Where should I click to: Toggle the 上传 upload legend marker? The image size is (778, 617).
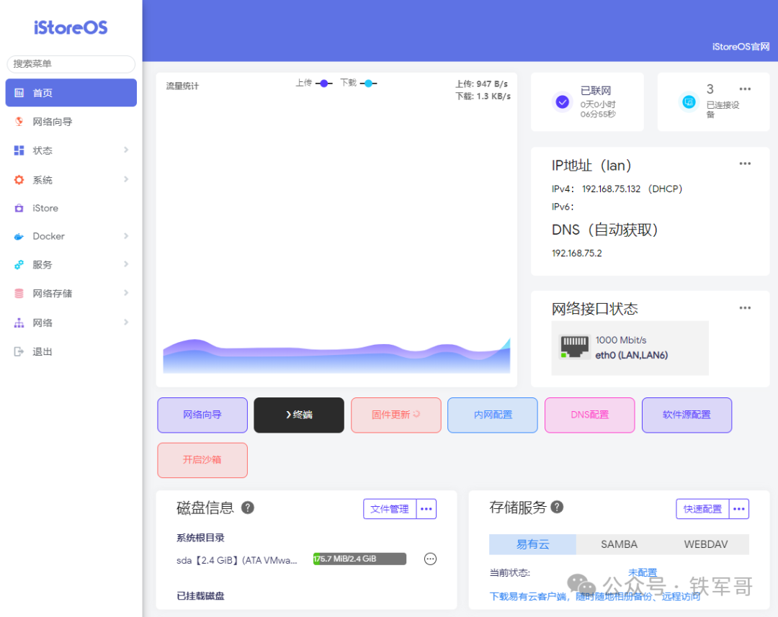323,84
